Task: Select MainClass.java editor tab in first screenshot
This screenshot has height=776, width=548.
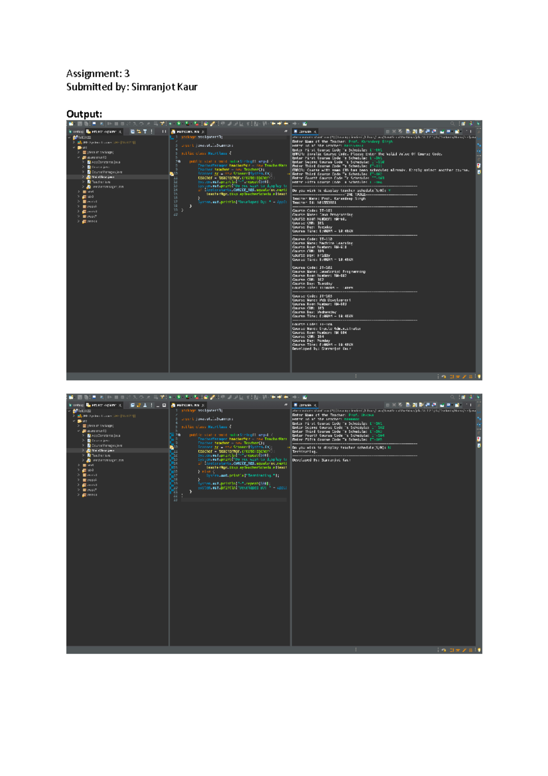Action: 188,132
